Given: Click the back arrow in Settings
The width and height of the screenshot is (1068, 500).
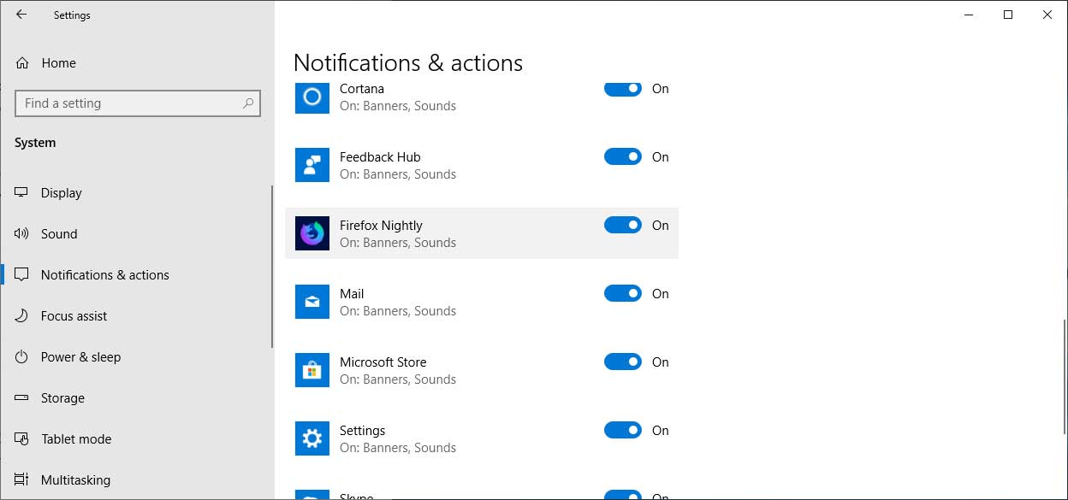Looking at the screenshot, I should click(x=21, y=15).
